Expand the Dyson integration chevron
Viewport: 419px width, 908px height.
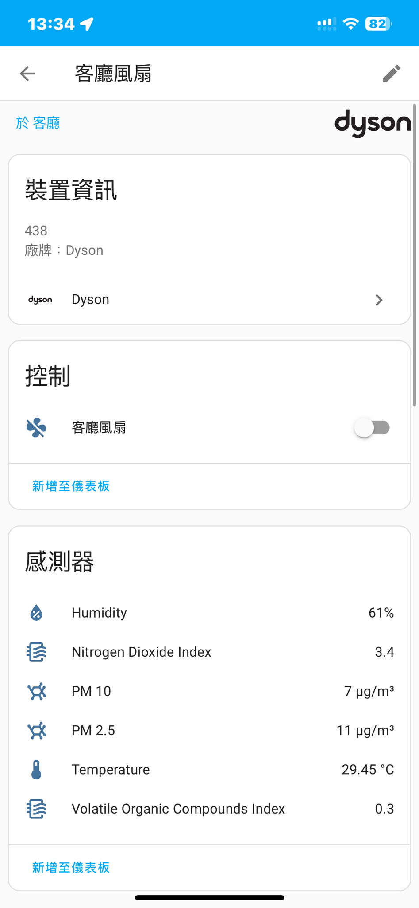point(379,300)
